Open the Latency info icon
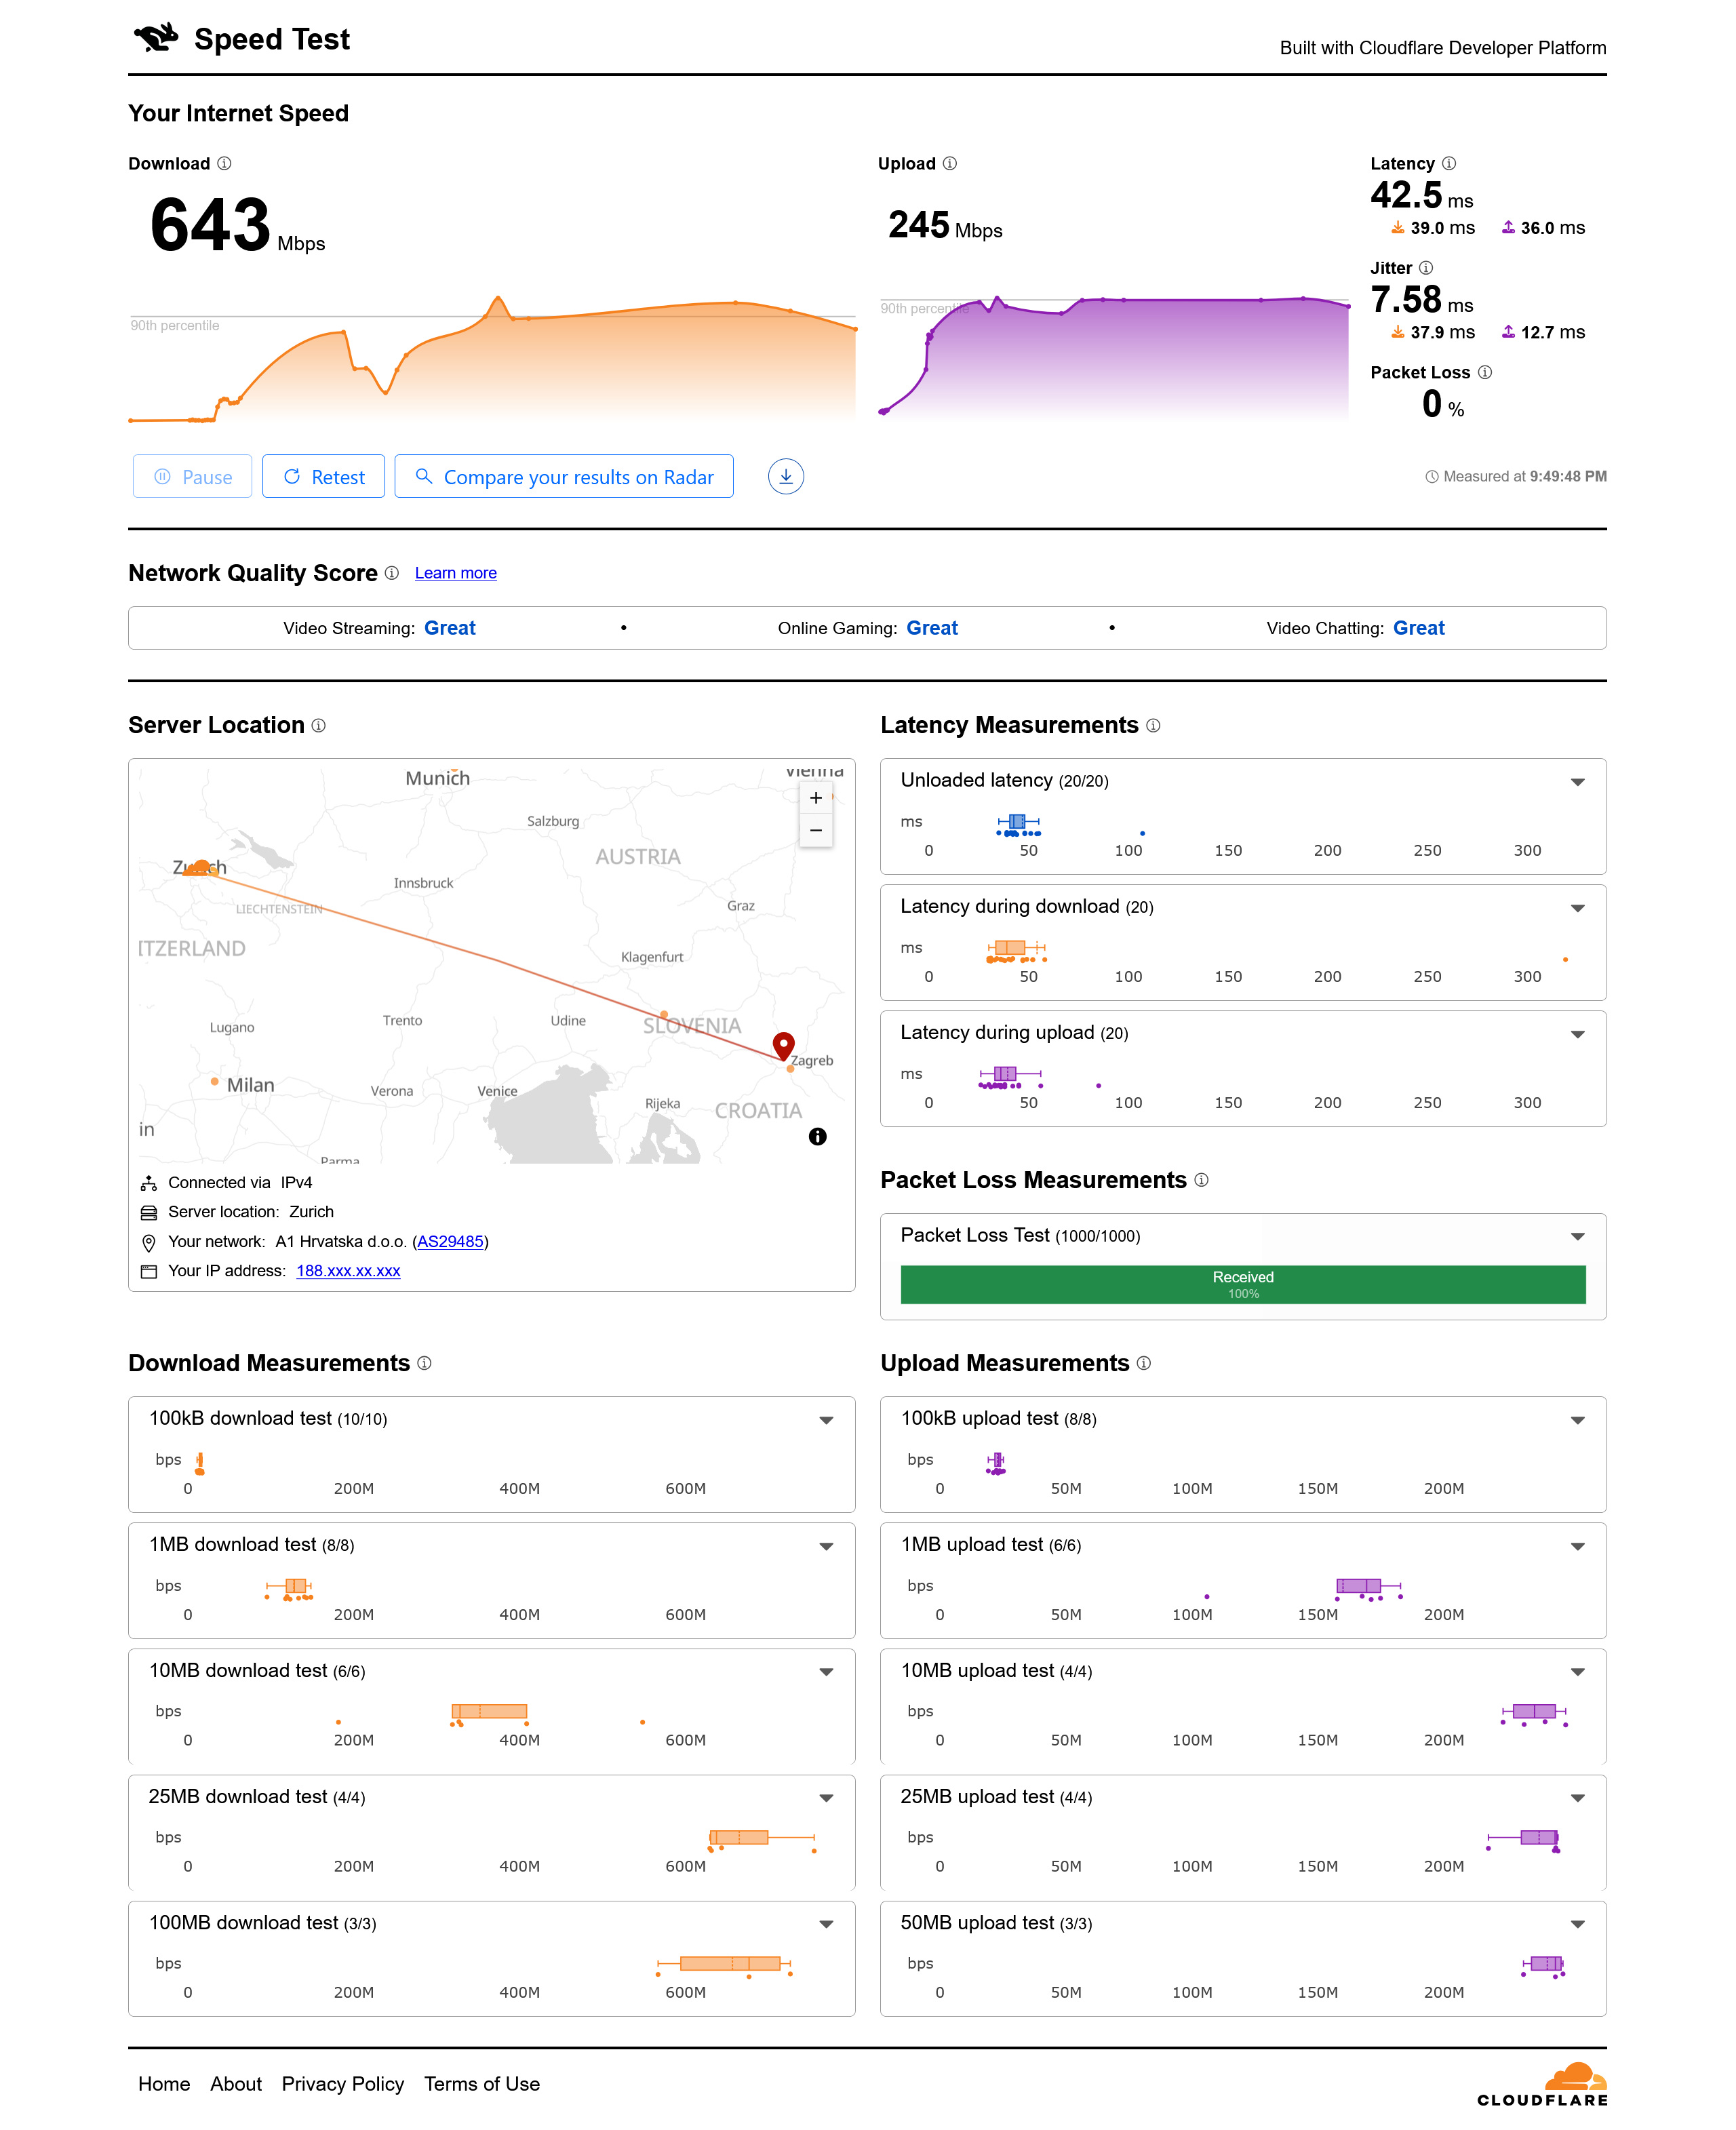This screenshot has height=2130, width=1736. coord(1449,163)
